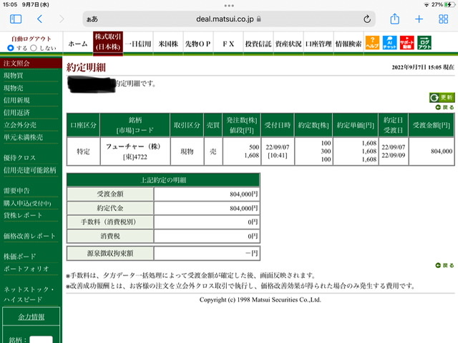Image resolution: width=458 pixels, height=343 pixels.
Task: Select 信用売建可能銘柄 in the sidebar
Action: click(x=31, y=170)
